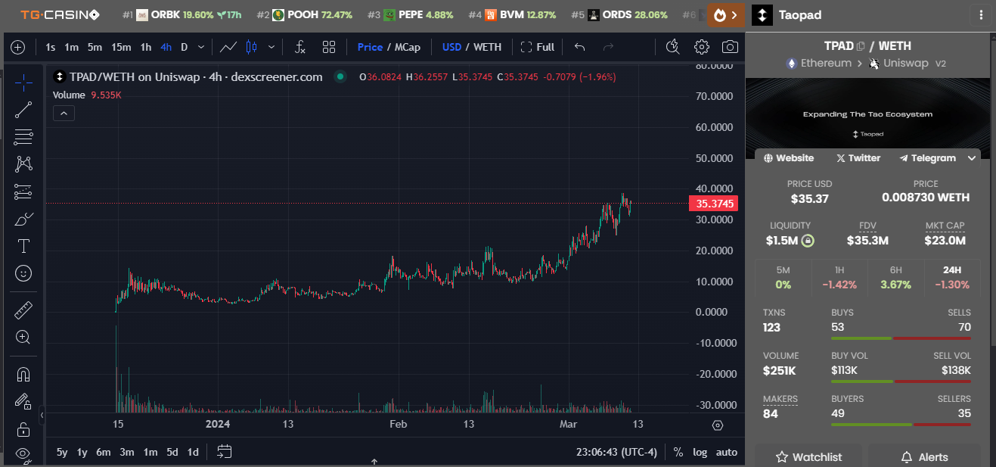
Task: Redo the chart action
Action: (608, 47)
